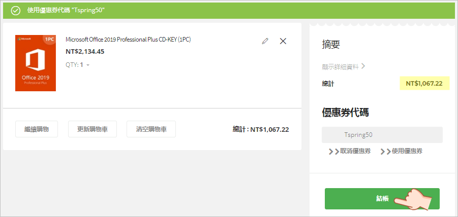Click the 繼續購物 button
The height and width of the screenshot is (217, 458).
click(37, 129)
